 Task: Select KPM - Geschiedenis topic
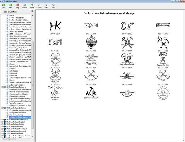(x=16, y=31)
